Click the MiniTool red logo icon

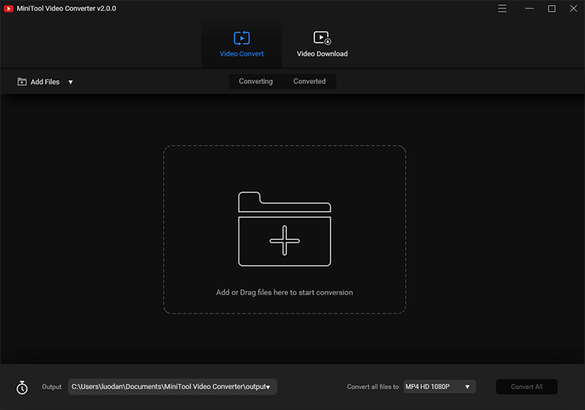pos(8,9)
